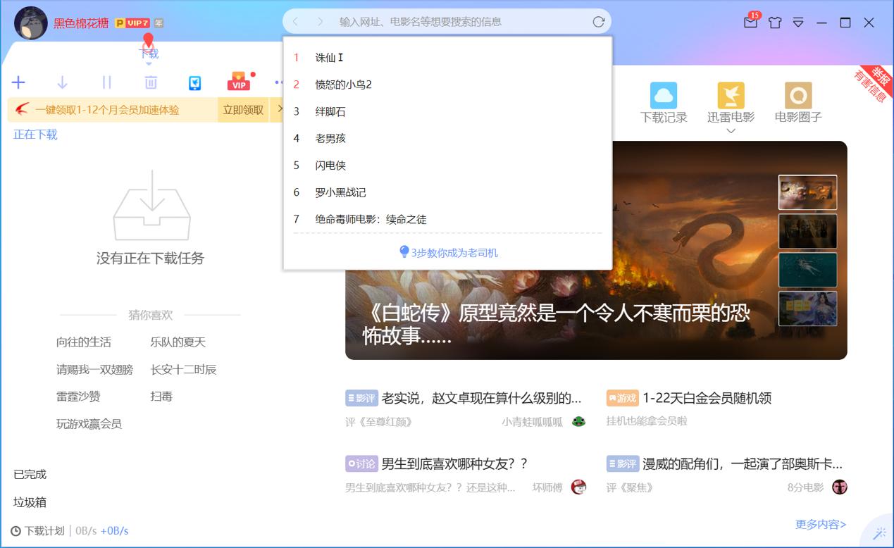
Task: Click the user avatar picture
Action: tap(31, 23)
